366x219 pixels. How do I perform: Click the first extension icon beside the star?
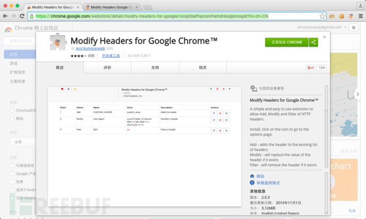coord(332,16)
